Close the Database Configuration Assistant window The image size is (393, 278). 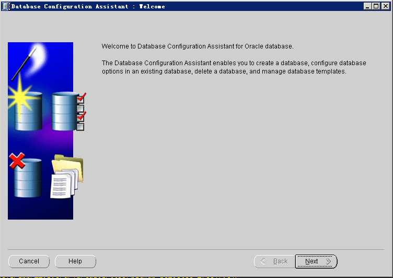click(385, 6)
